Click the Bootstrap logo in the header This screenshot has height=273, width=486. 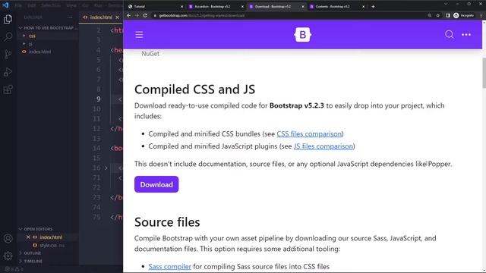302,35
